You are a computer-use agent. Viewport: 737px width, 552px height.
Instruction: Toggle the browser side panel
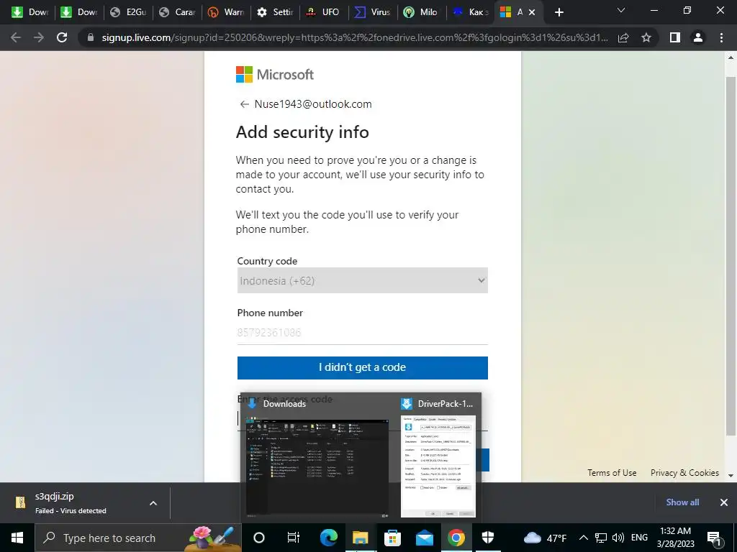(x=675, y=37)
